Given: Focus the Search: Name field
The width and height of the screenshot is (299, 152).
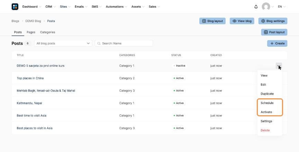Looking at the screenshot, I should click(124, 44).
